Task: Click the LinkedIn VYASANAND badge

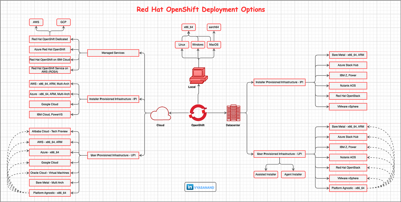Action: (200, 187)
